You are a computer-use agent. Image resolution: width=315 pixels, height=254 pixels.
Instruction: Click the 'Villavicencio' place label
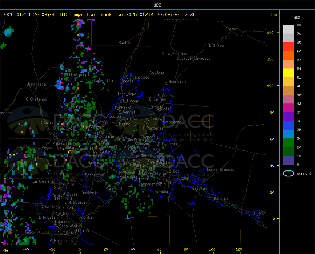pyautogui.click(x=78, y=75)
